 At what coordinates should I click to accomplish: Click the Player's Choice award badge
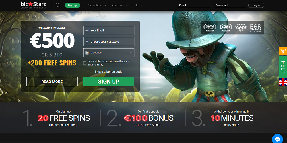point(210,28)
